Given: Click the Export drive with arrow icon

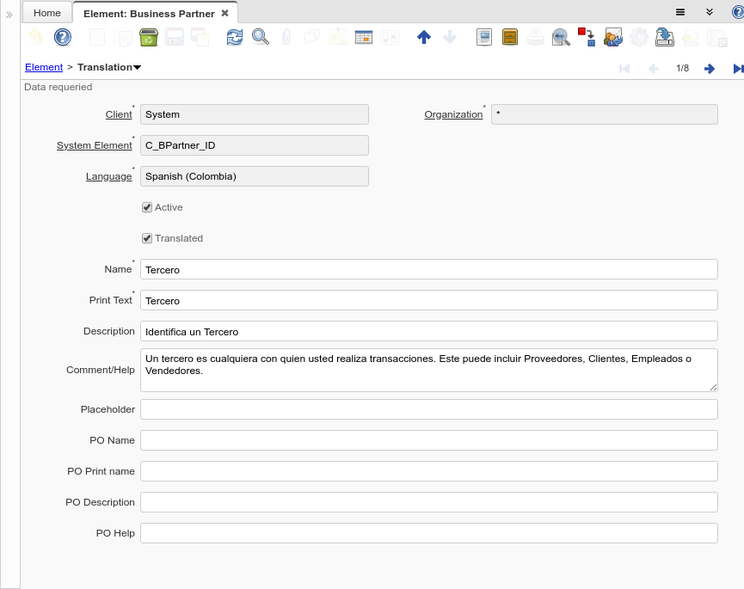Looking at the screenshot, I should point(665,37).
